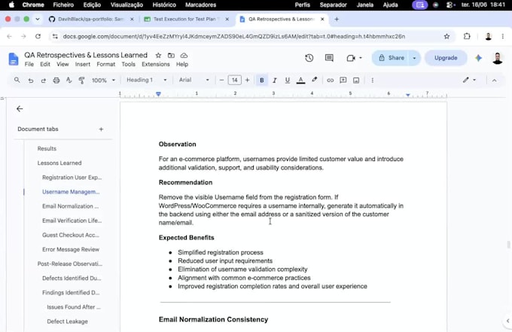This screenshot has width=512, height=332.
Task: Insert a link via toolbar icon
Action: tap(330, 81)
